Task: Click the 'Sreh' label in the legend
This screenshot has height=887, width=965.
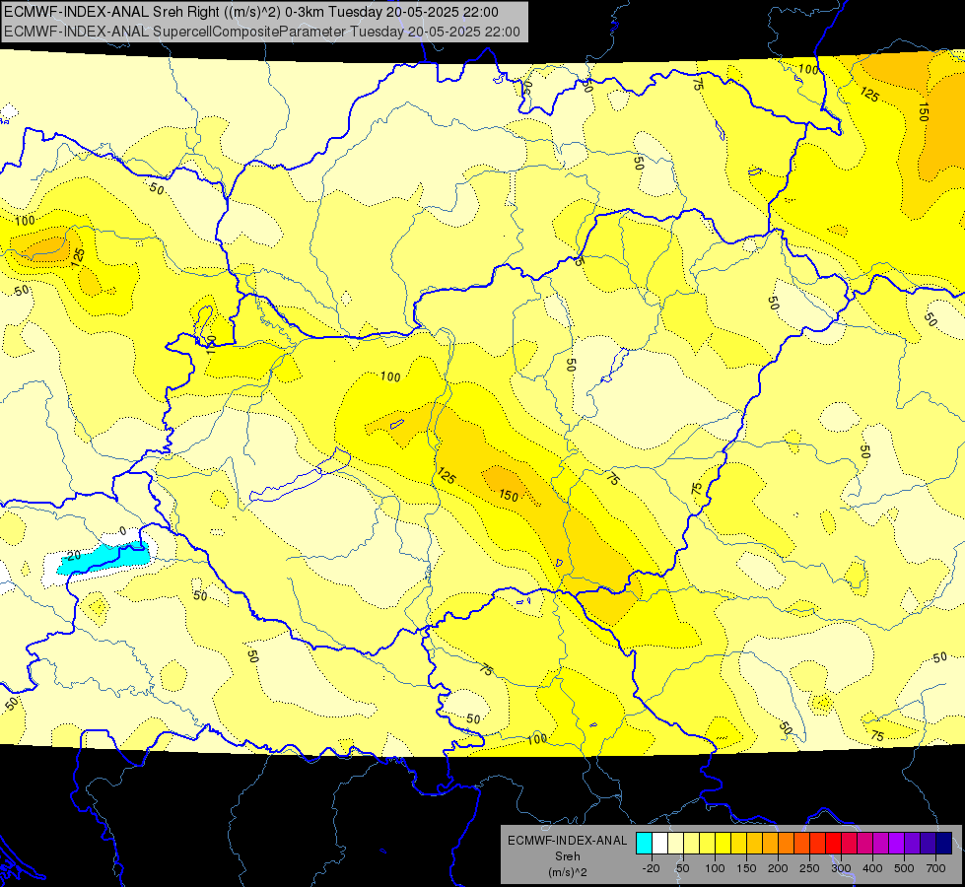Action: coord(567,856)
